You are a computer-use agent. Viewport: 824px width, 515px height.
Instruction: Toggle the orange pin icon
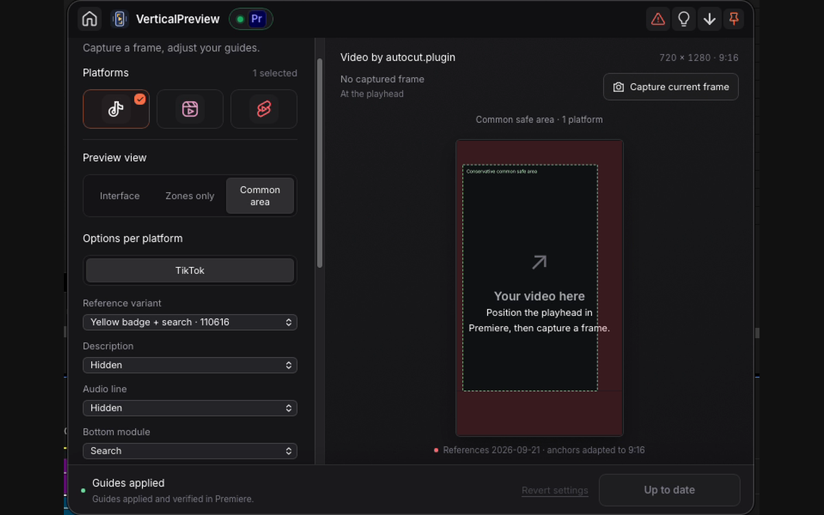(x=734, y=19)
